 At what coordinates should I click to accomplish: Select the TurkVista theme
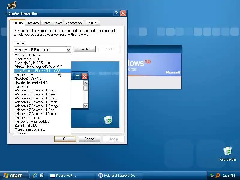(43, 86)
